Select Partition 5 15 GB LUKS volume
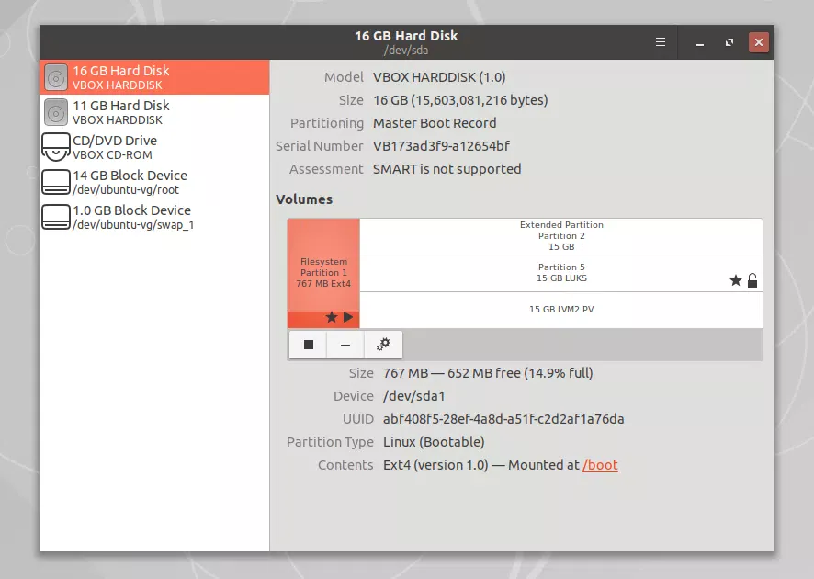The image size is (814, 579). click(560, 273)
